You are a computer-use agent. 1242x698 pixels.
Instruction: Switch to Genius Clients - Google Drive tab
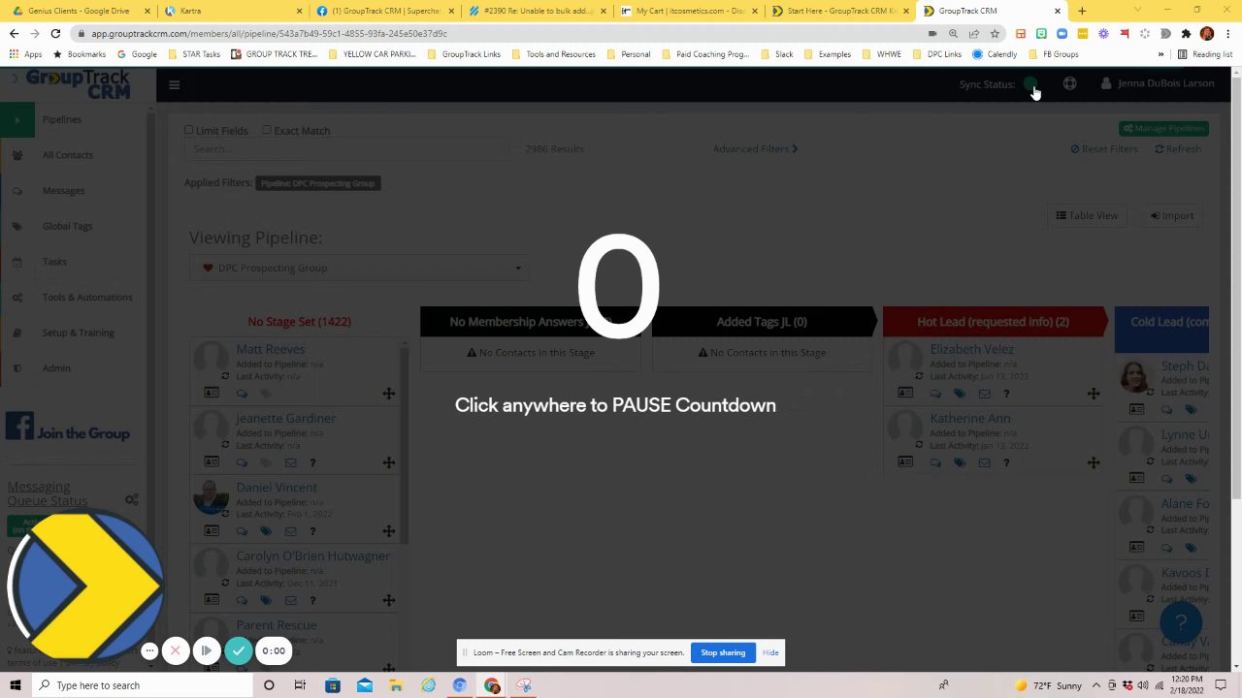click(79, 11)
